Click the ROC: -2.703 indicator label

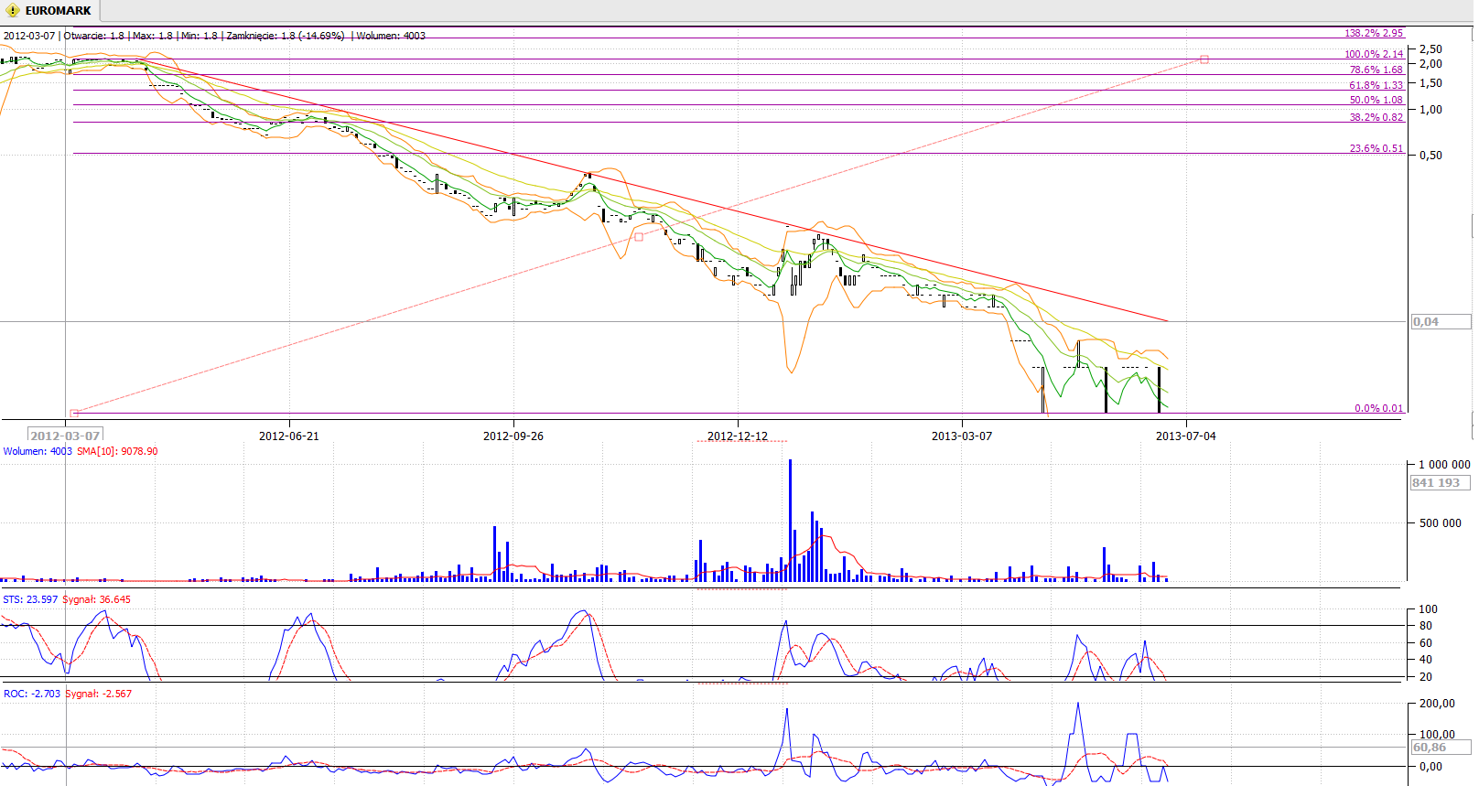[32, 694]
